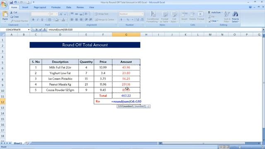The height and width of the screenshot is (149, 265).
Task: Click the Total cell showing 460.22
Action: point(126,96)
